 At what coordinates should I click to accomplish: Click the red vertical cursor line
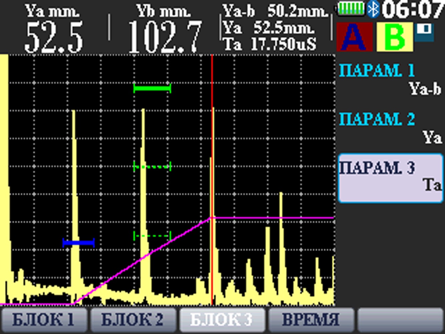click(212, 134)
